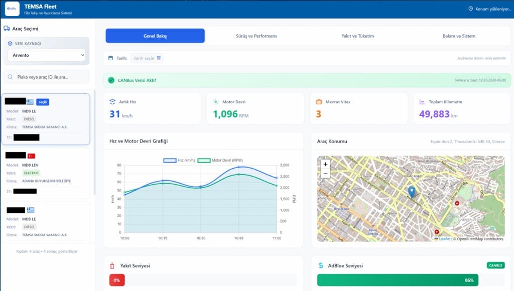Click the 49,883 km value

[438, 114]
